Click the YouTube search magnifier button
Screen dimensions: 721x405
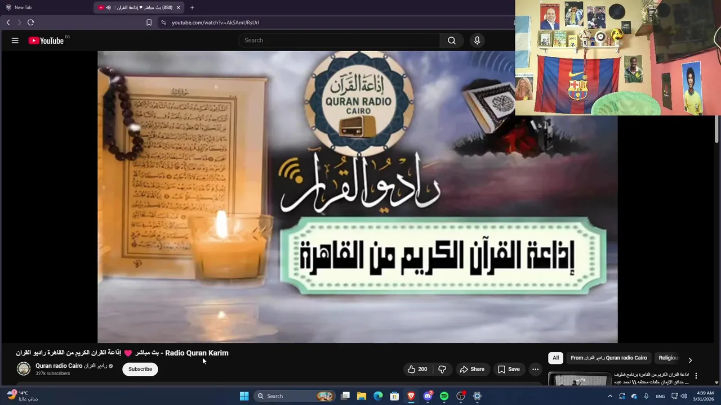[x=452, y=40]
